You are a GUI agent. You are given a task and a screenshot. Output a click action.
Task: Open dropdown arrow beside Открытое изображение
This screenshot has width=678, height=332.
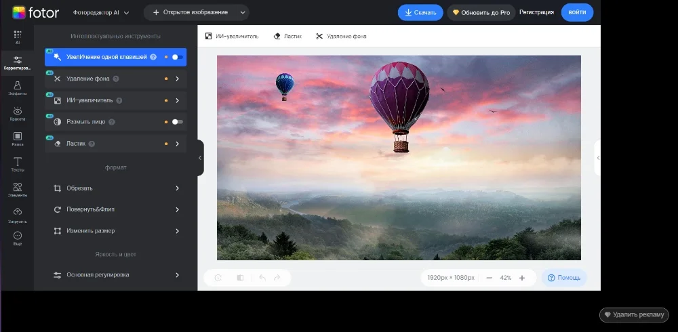pyautogui.click(x=243, y=13)
